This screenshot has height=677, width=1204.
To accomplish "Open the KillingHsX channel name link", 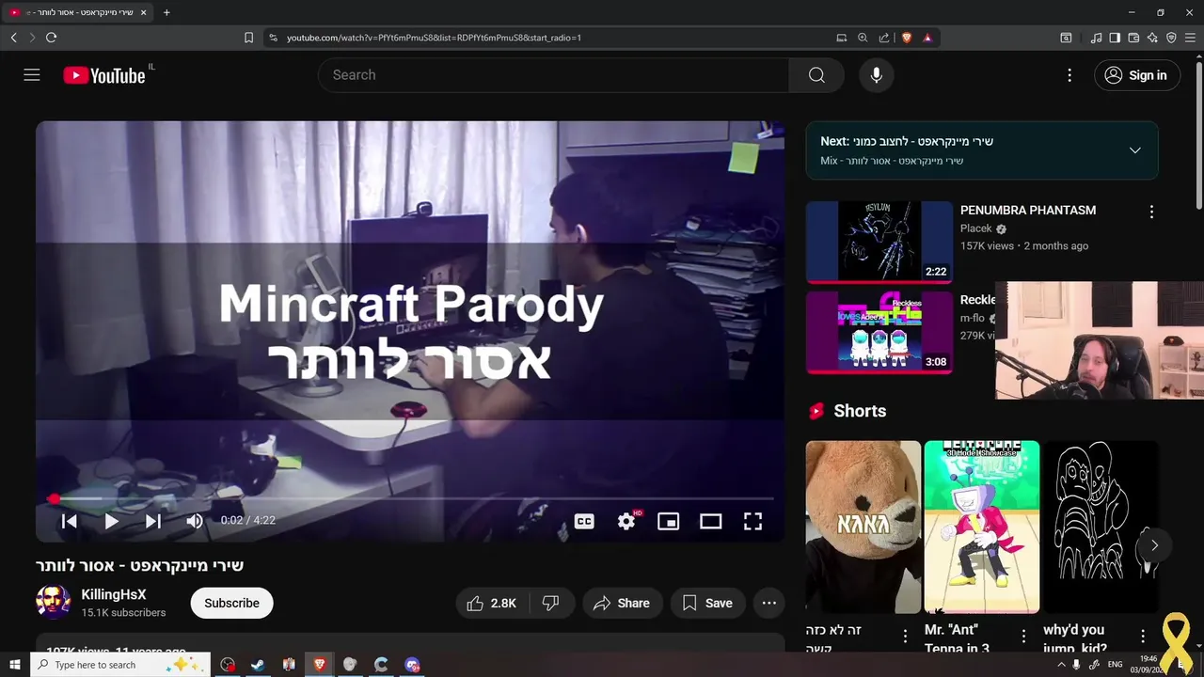I will 114,594.
